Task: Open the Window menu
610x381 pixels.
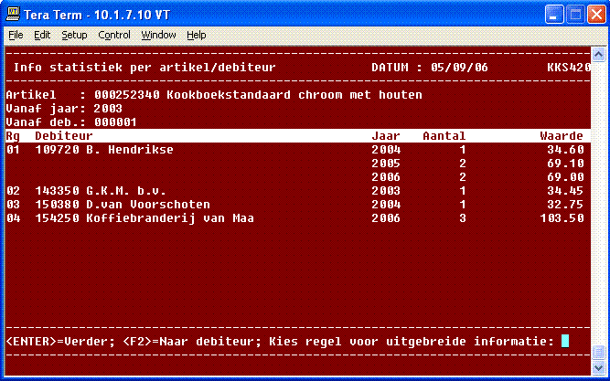Action: click(159, 35)
